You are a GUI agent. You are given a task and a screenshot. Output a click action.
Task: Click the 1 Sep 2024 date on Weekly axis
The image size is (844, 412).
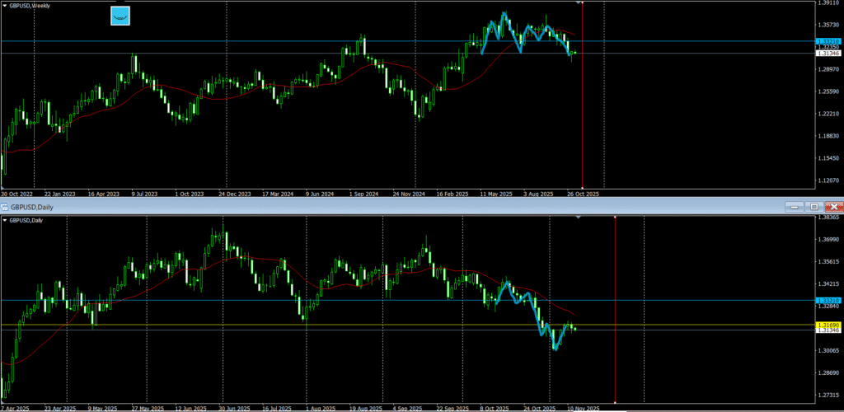click(x=363, y=194)
